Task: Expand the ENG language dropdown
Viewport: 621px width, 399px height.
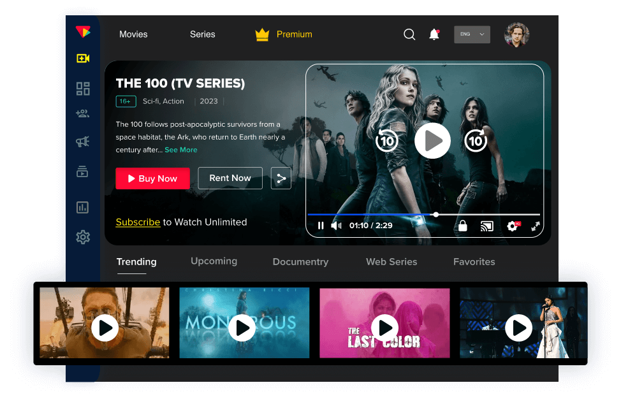Action: [472, 34]
